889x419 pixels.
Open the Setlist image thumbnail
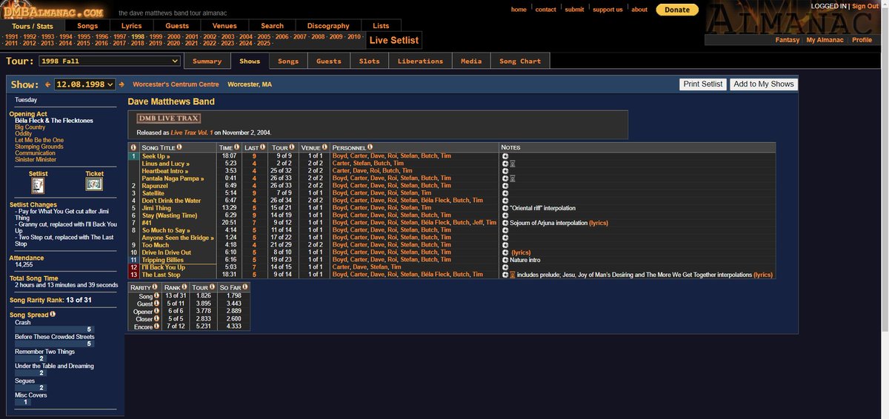click(x=38, y=185)
